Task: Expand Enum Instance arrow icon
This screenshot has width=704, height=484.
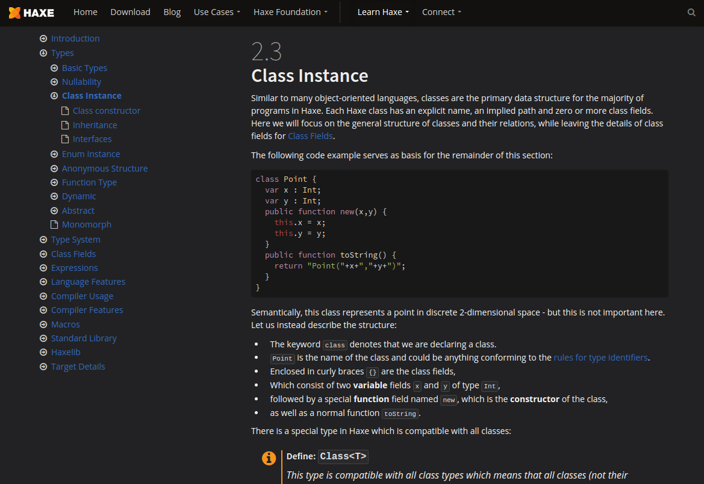Action: (x=54, y=155)
